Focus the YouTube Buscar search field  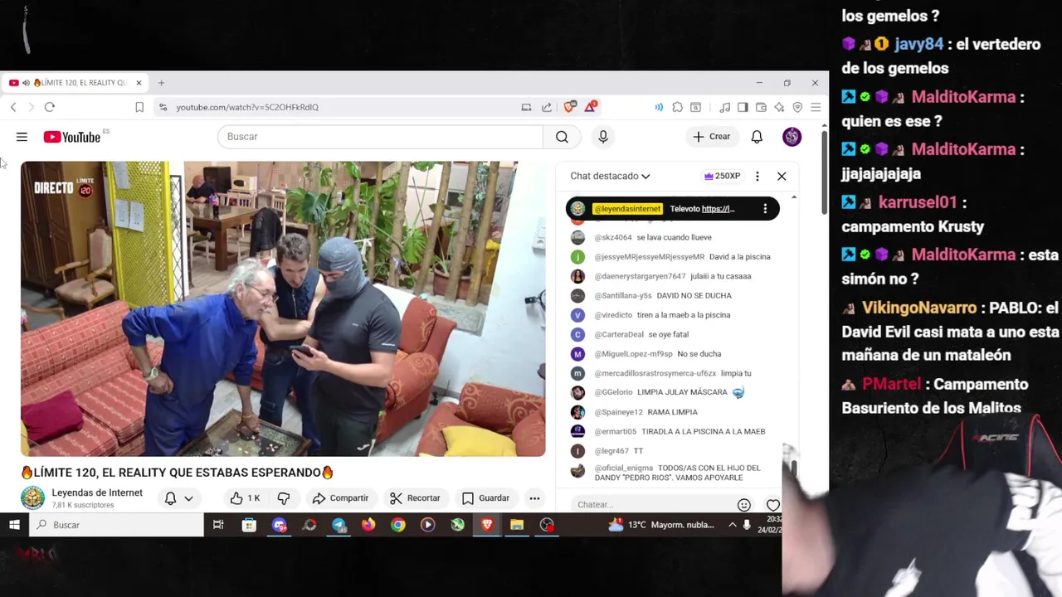[x=380, y=137]
